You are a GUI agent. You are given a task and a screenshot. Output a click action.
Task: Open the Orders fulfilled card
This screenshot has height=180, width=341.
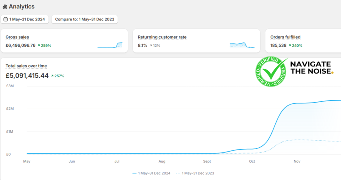click(x=303, y=41)
